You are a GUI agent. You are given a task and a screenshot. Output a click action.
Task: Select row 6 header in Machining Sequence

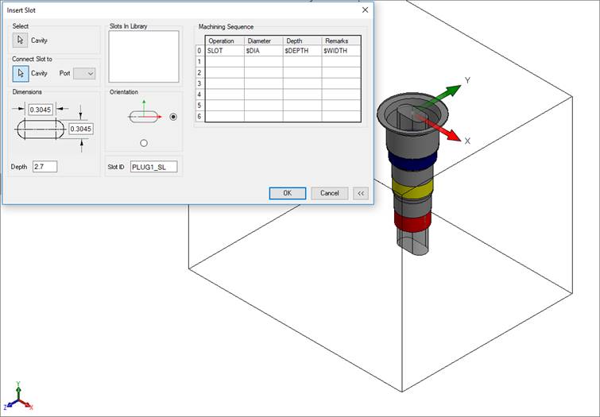pos(199,116)
